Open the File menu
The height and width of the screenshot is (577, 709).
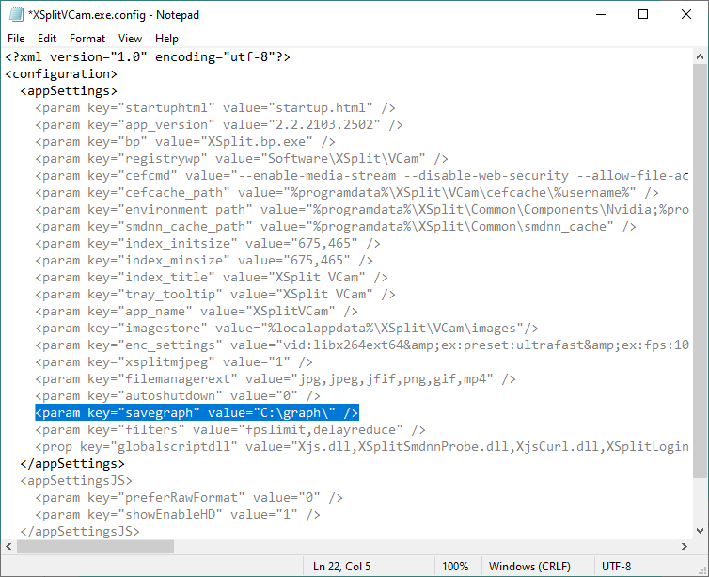(16, 39)
